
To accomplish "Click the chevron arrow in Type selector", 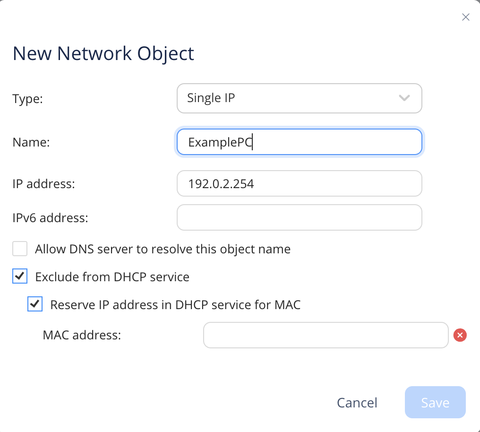I will pos(404,98).
